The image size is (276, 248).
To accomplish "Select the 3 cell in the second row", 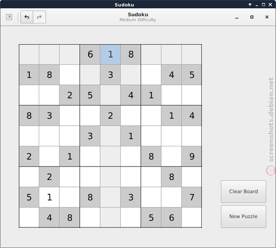I will pyautogui.click(x=111, y=75).
